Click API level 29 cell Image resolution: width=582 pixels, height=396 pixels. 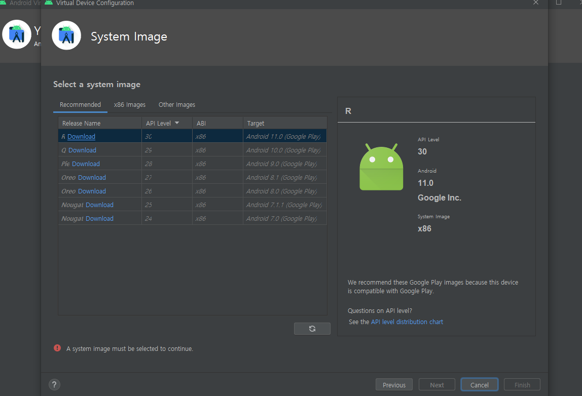coord(167,150)
